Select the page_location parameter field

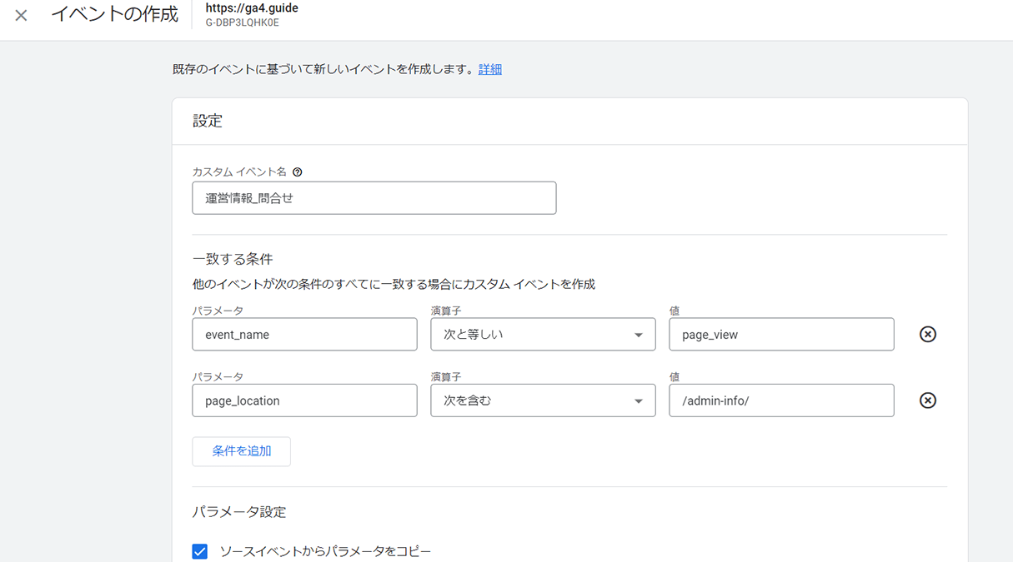pyautogui.click(x=304, y=400)
